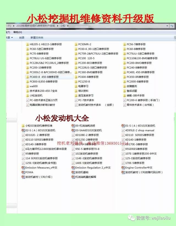Click the 2019版最新挖掘机维修资料升级版 path segment
Viewport: 176px width, 226px height.
[x=36, y=26]
